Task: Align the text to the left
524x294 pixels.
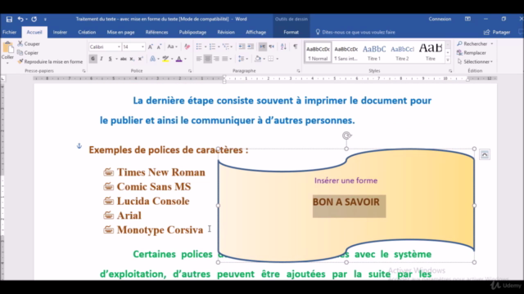Action: pos(199,59)
